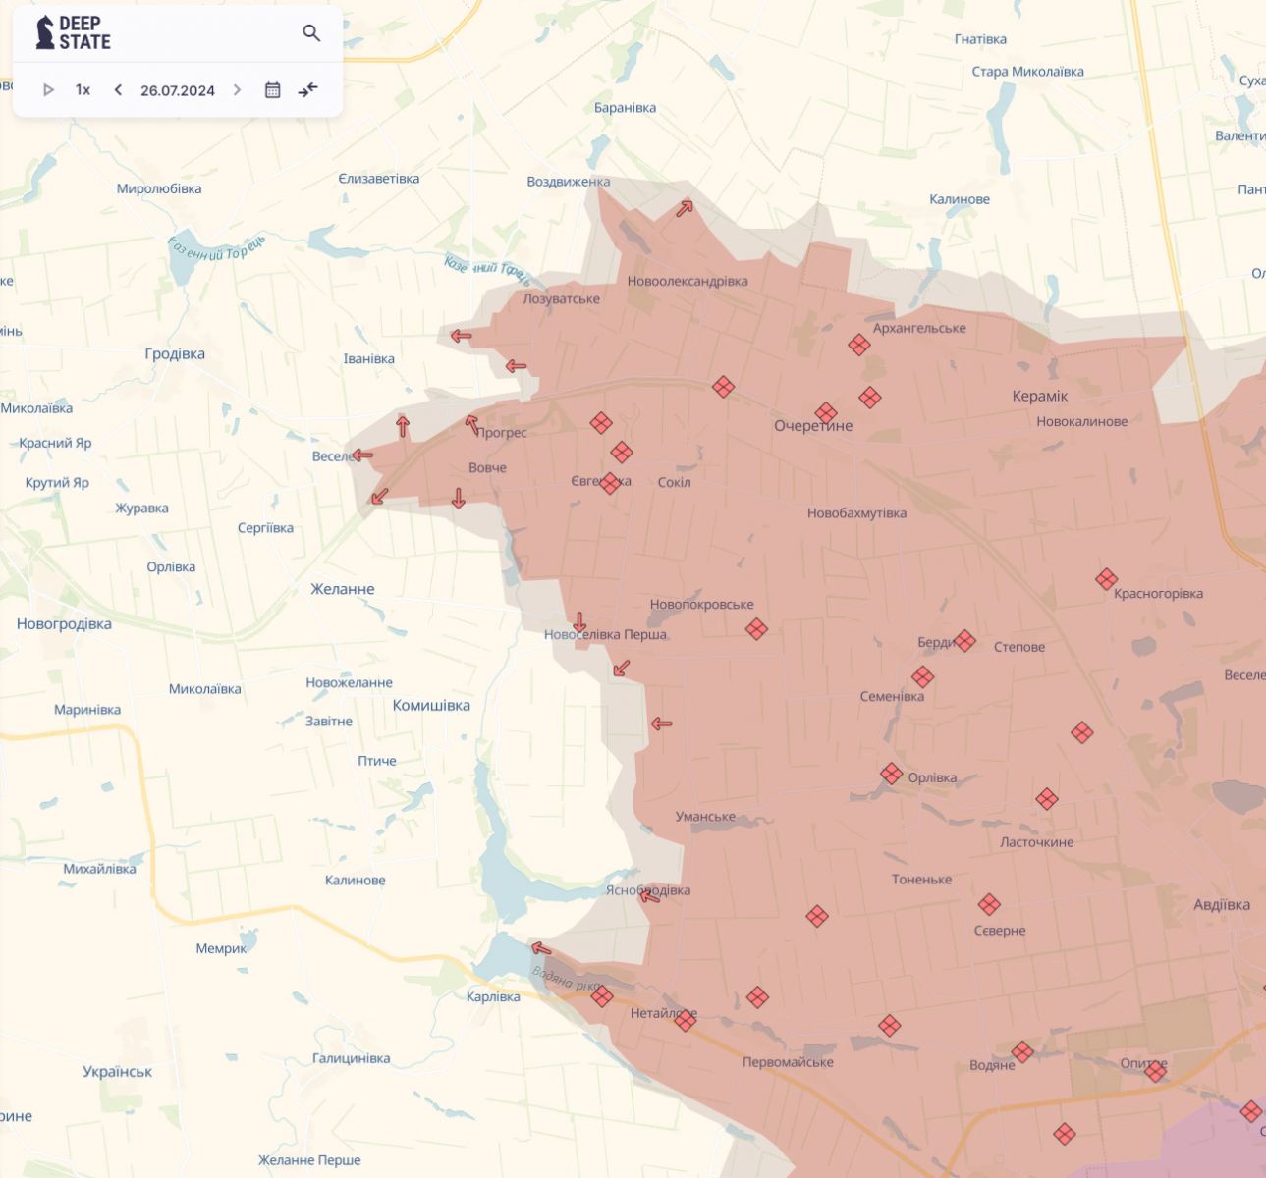1266x1178 pixels.
Task: Start the timeline playback with play button
Action: click(48, 90)
